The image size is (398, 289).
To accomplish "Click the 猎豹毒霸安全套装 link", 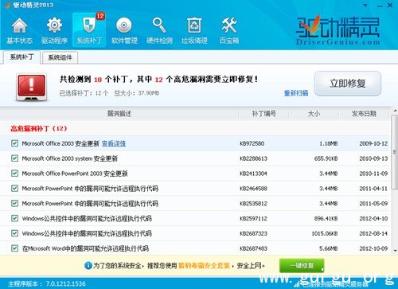I will [204, 265].
